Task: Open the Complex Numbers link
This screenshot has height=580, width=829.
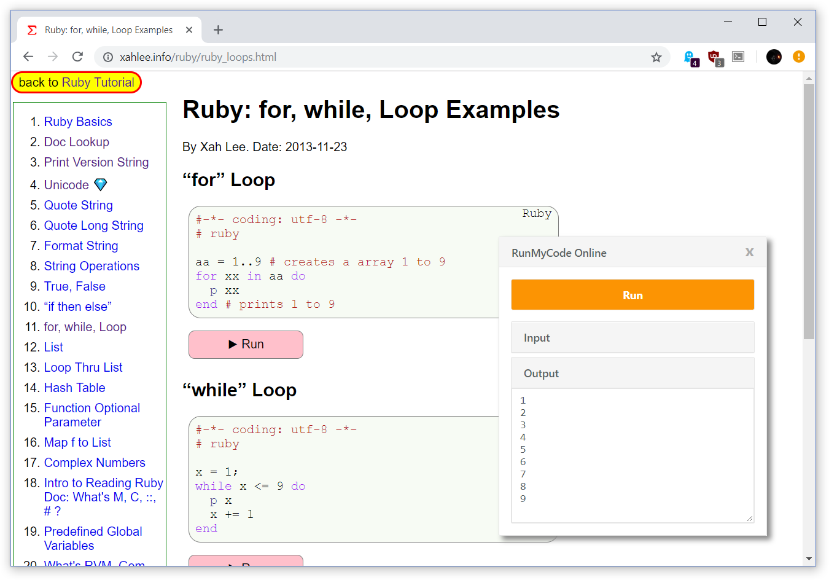Action: pos(95,463)
